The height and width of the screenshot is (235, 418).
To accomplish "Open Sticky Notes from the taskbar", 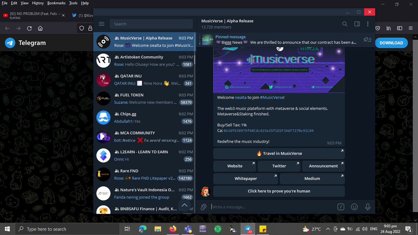I will tap(263, 229).
